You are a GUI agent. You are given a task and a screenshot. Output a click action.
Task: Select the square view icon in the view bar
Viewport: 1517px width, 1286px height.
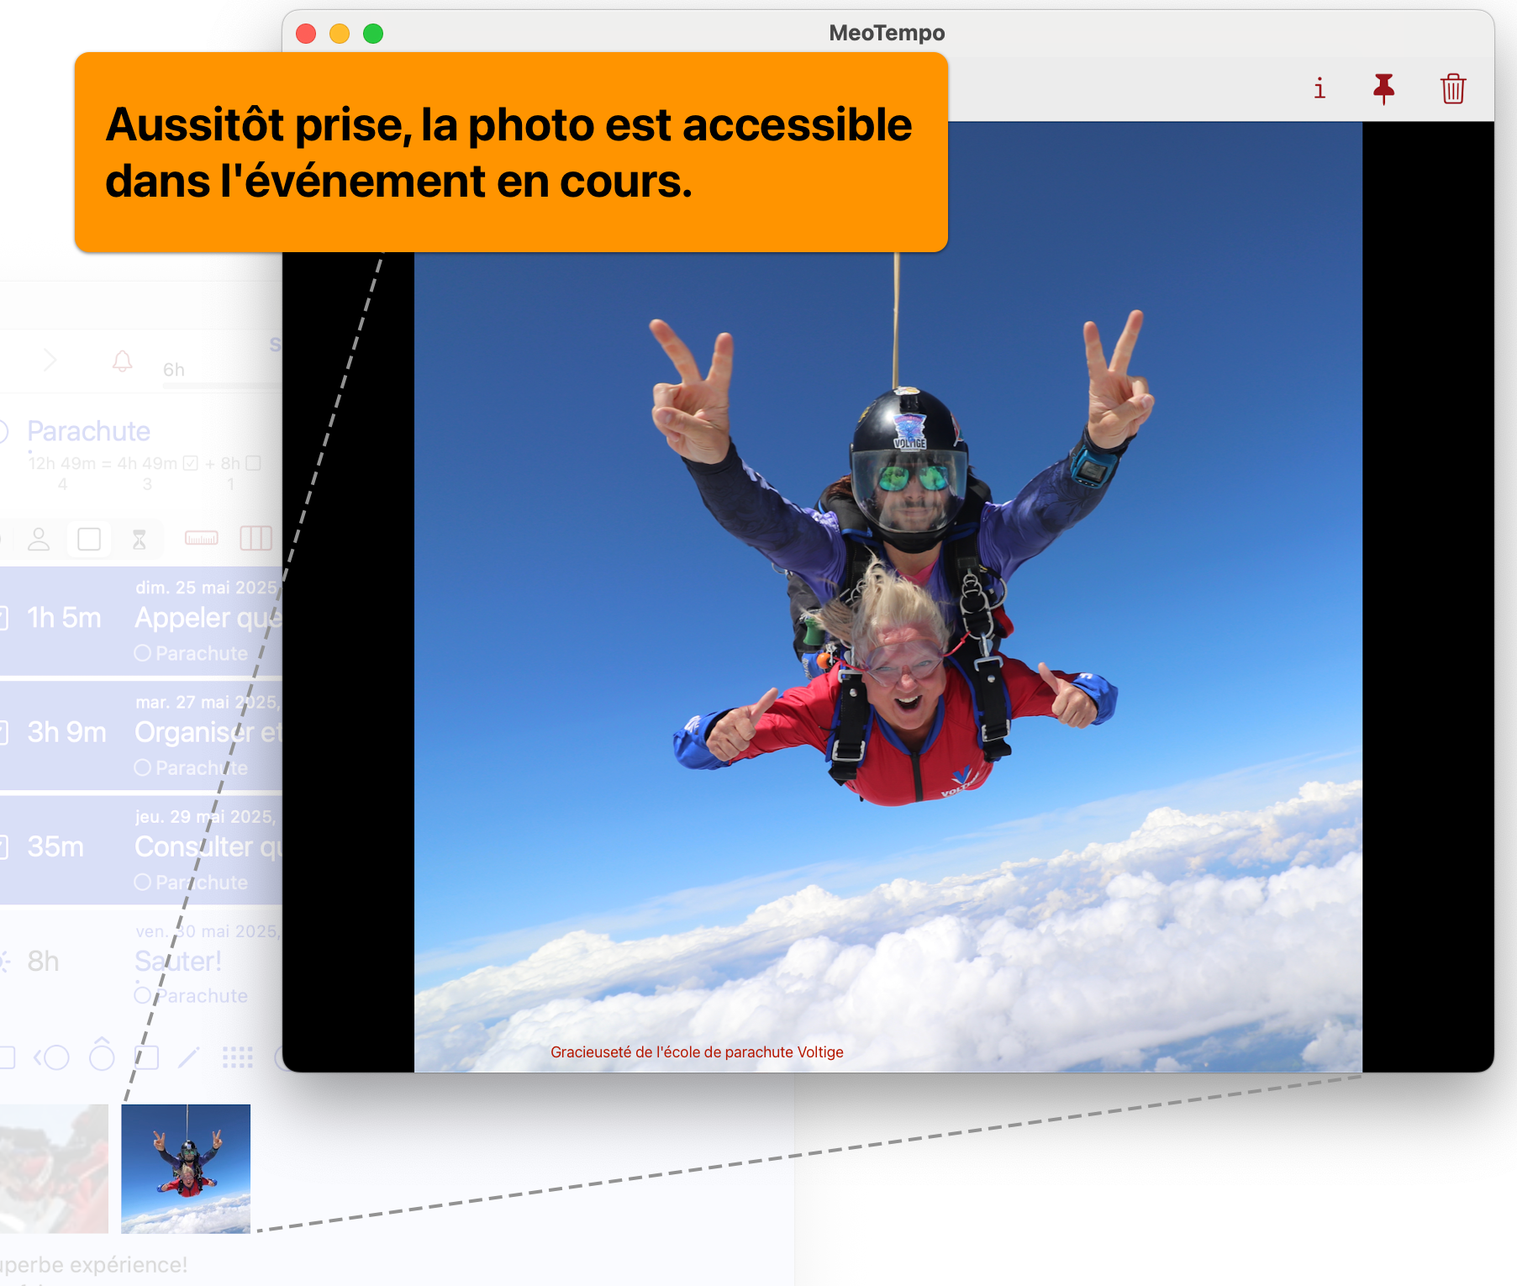(89, 539)
